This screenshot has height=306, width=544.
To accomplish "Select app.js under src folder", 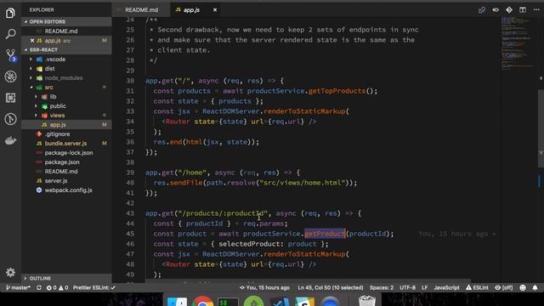I will coord(66,125).
